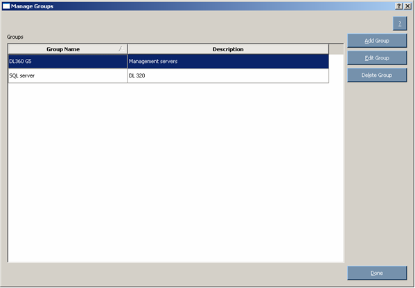
Task: Click the Groups label above the table
Action: [x=15, y=37]
